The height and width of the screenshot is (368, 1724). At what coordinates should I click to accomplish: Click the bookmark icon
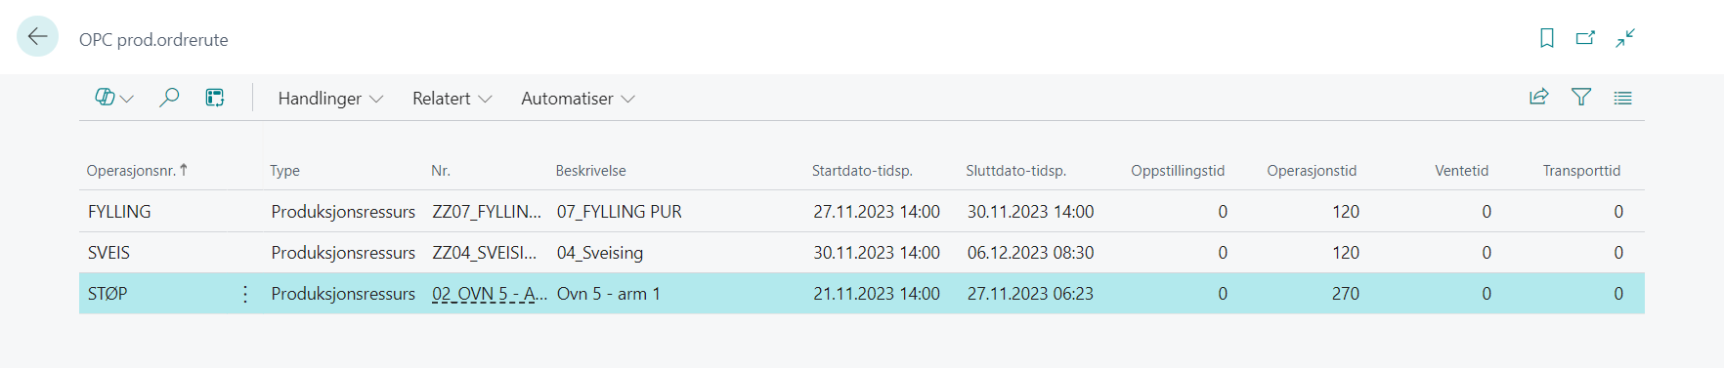click(x=1547, y=38)
